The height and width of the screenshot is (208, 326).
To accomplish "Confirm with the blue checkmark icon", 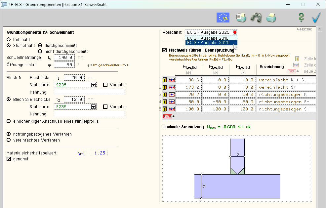I will tap(316, 18).
